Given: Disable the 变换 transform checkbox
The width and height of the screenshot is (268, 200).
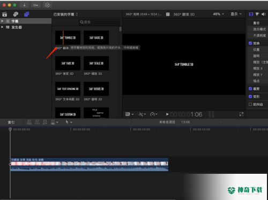Looking at the screenshot, I should pyautogui.click(x=250, y=43).
